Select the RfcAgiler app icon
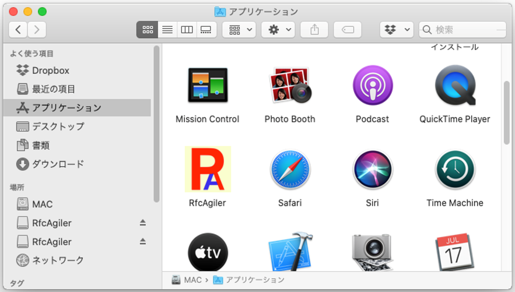 (208, 169)
